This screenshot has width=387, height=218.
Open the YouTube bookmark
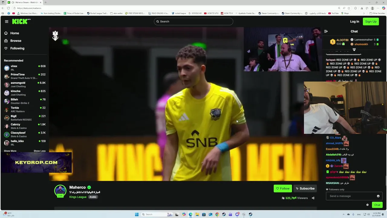(x=333, y=13)
